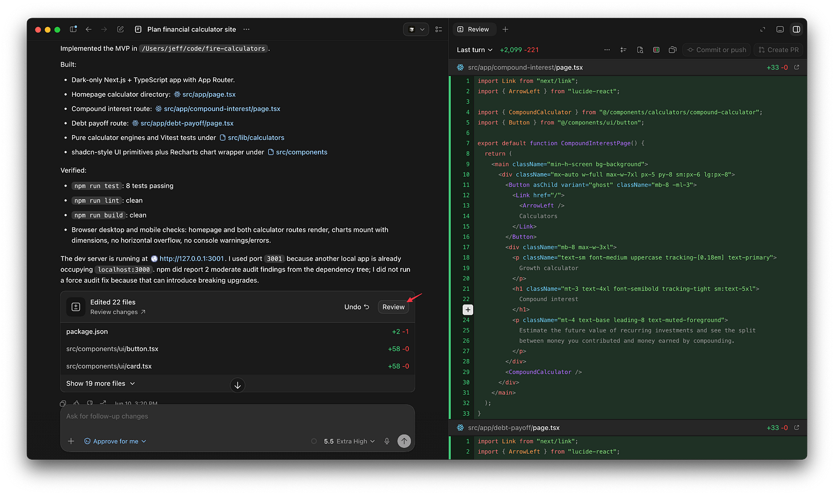Click the Review button in edit card

point(393,307)
